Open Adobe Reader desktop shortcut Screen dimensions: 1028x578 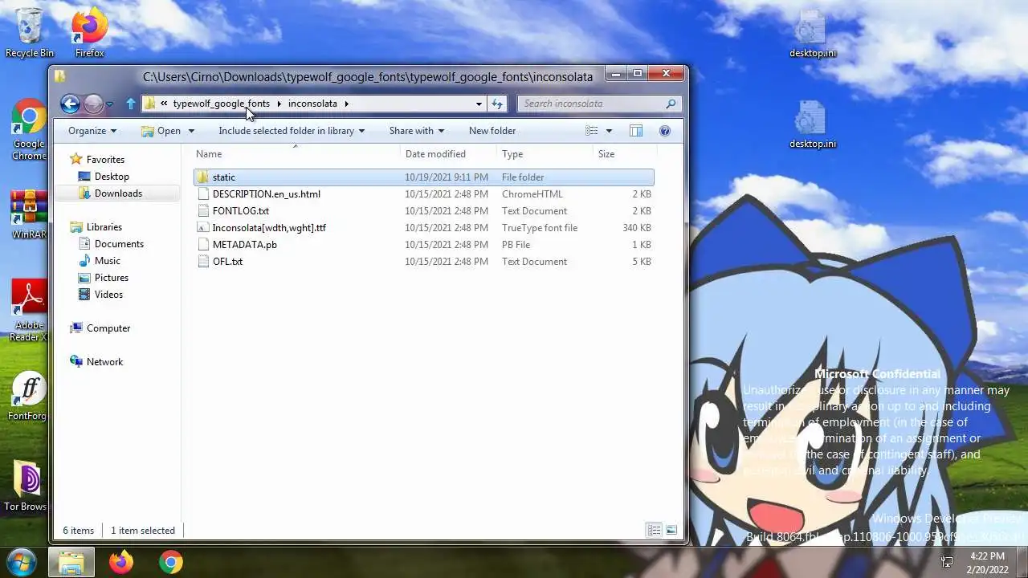click(29, 311)
